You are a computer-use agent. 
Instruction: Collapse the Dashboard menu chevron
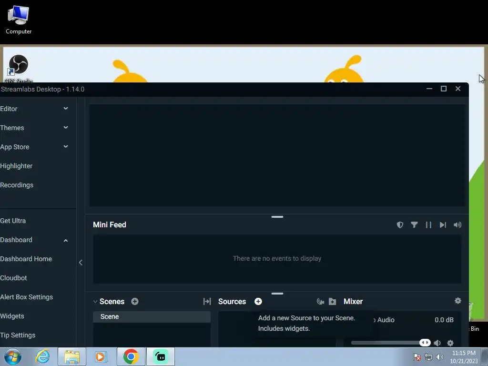(66, 240)
